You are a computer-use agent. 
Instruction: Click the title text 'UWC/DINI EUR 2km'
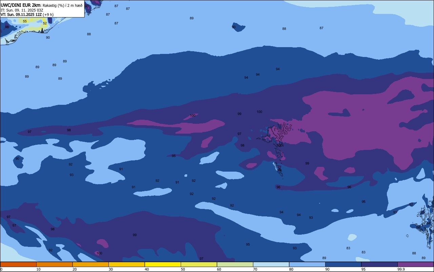(21, 5)
